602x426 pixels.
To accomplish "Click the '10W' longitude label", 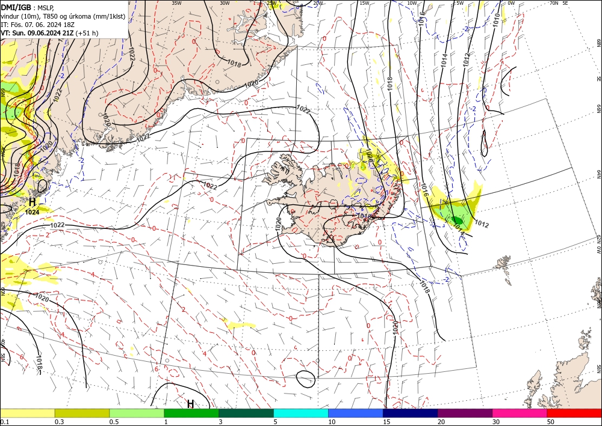I will tap(412, 3).
